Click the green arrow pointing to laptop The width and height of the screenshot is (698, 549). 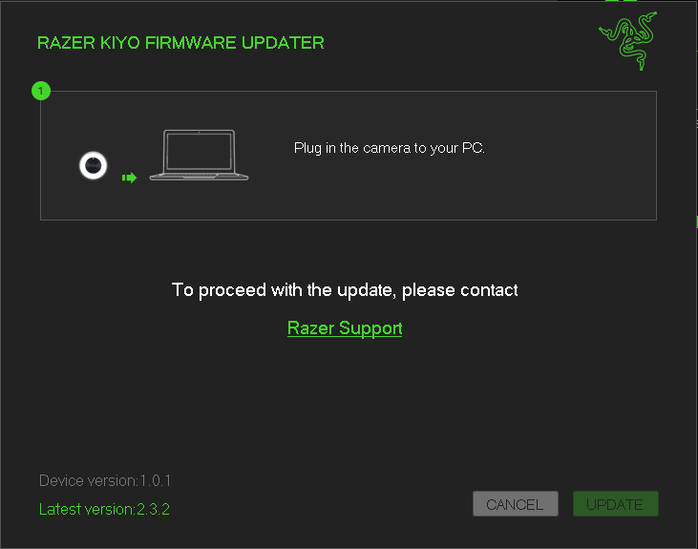point(129,178)
